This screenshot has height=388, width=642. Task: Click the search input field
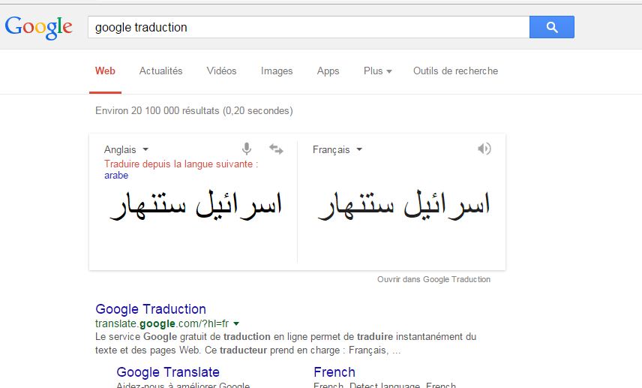pyautogui.click(x=307, y=27)
